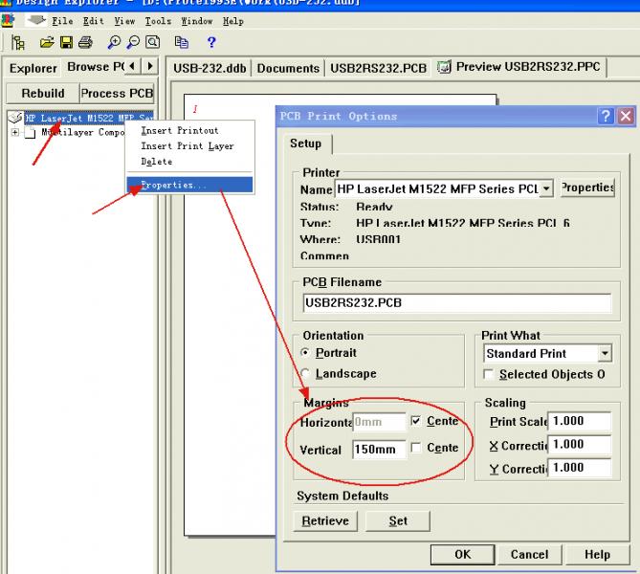The image size is (640, 574).
Task: Toggle the Horizontal Center checkbox
Action: tap(415, 421)
